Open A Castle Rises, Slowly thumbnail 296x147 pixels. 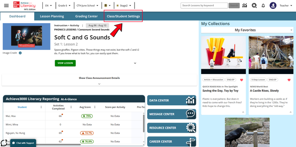pyautogui.click(x=271, y=55)
